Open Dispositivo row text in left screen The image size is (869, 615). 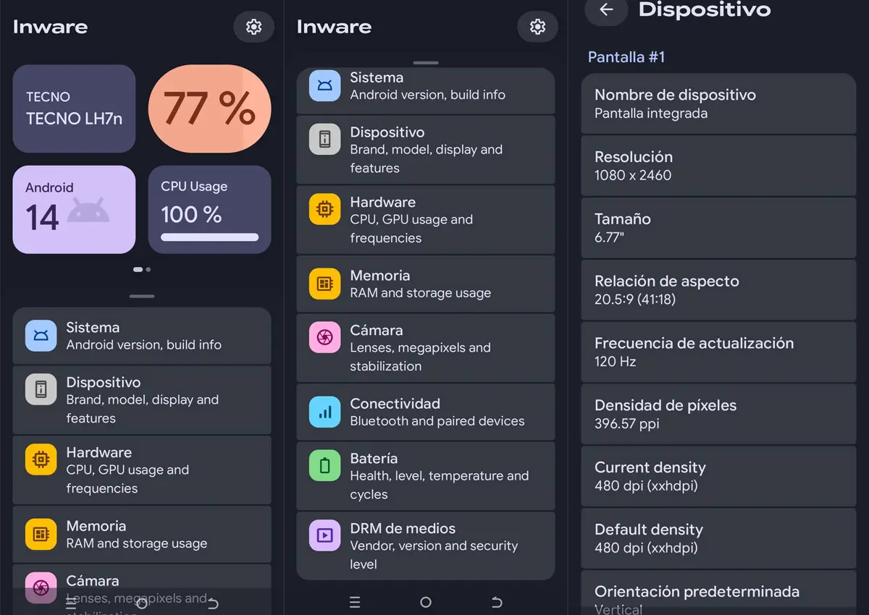pyautogui.click(x=142, y=400)
